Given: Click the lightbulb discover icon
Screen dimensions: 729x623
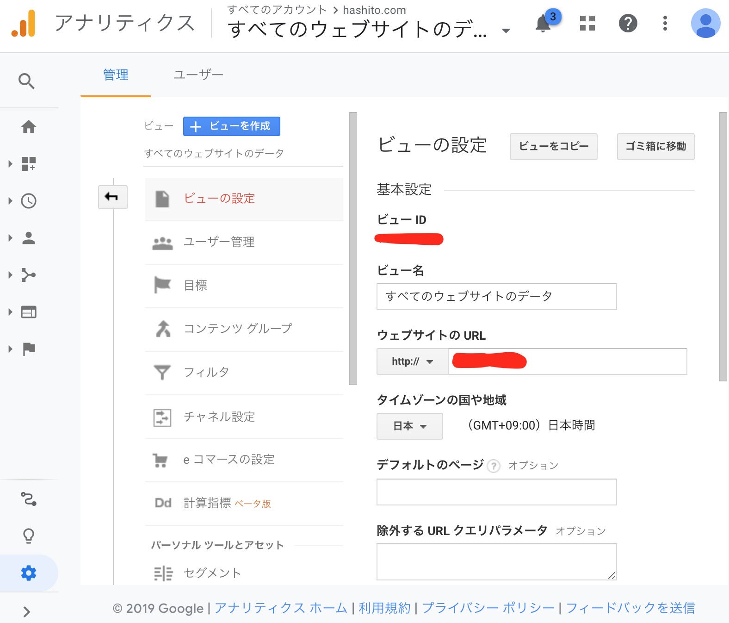Looking at the screenshot, I should [x=29, y=536].
